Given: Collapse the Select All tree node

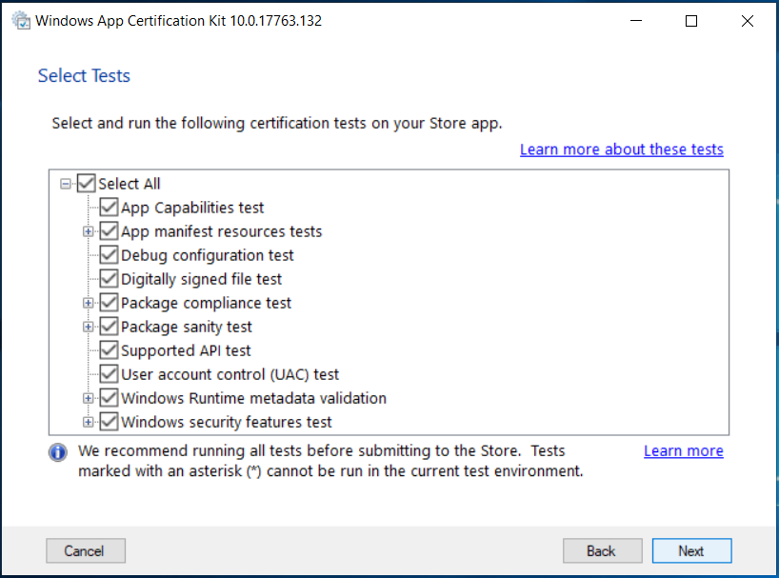Looking at the screenshot, I should [65, 184].
